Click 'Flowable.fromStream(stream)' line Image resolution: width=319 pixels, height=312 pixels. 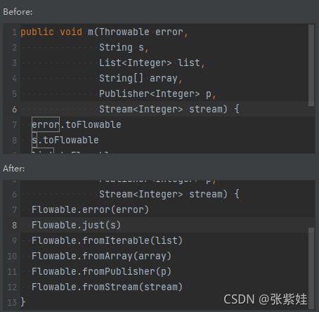[x=107, y=287]
